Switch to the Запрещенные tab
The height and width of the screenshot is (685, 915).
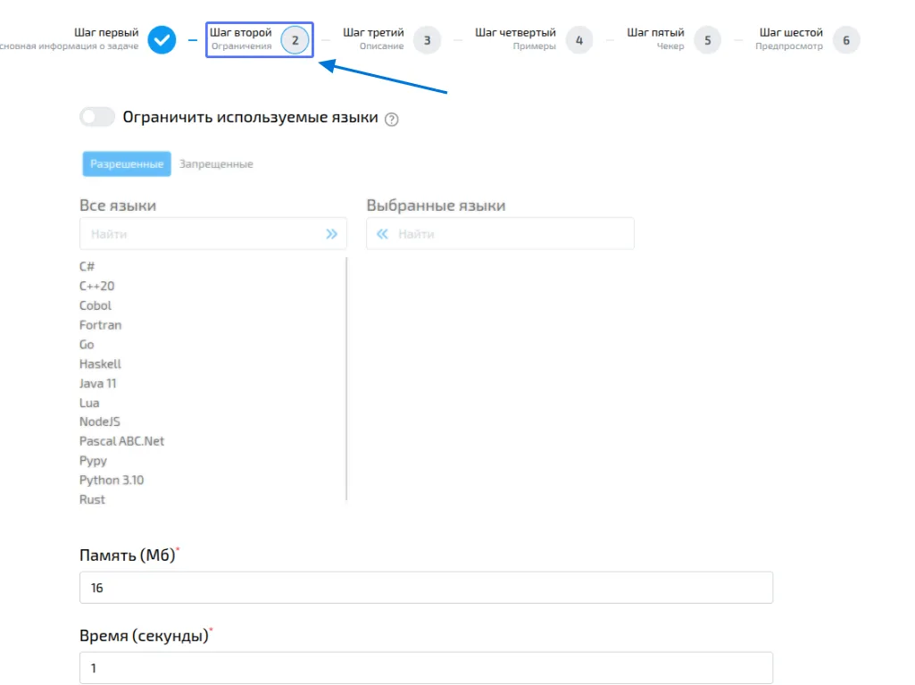[216, 164]
